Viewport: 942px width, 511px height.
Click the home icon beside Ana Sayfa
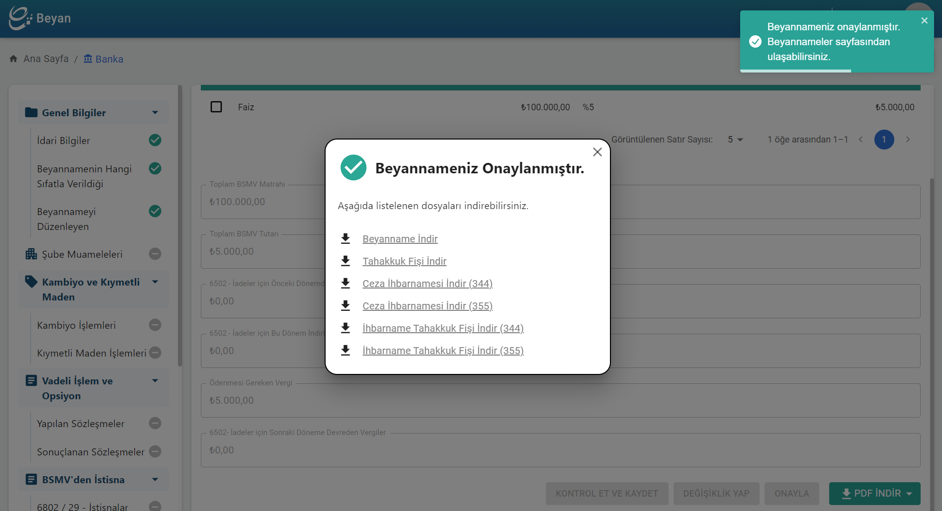tap(13, 59)
